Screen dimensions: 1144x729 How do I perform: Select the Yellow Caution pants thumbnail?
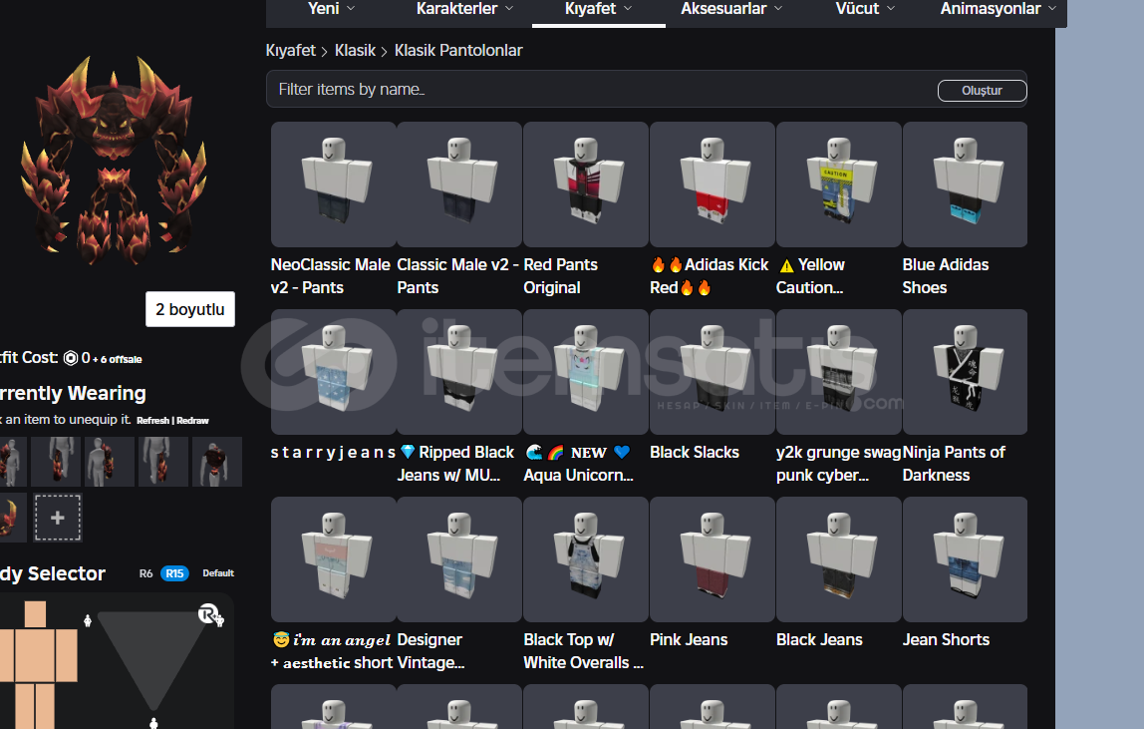coord(839,184)
